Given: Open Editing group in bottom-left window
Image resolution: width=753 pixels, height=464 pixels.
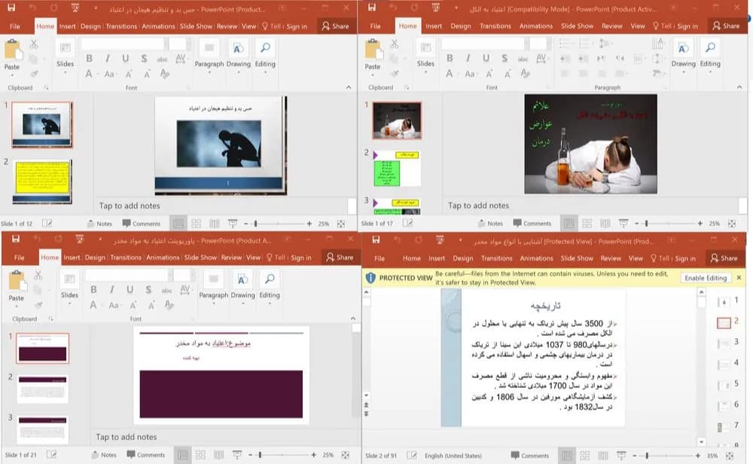Looking at the screenshot, I should pyautogui.click(x=270, y=285).
